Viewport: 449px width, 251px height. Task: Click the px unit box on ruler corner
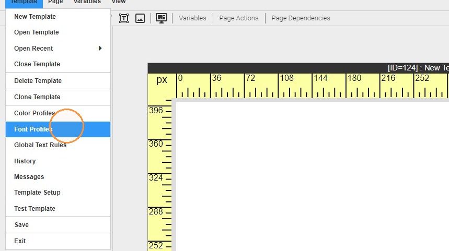click(x=162, y=80)
